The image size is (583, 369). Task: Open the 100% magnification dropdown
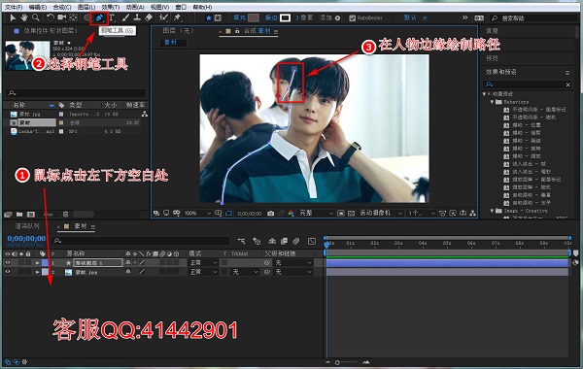tap(197, 214)
